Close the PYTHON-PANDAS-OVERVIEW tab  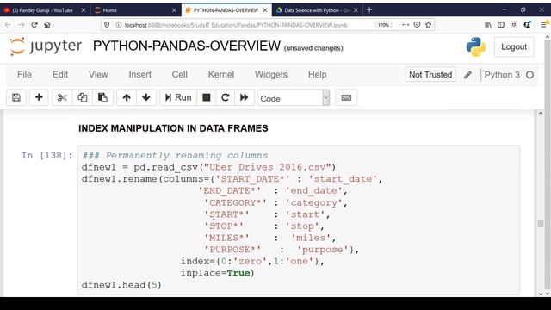tap(265, 10)
